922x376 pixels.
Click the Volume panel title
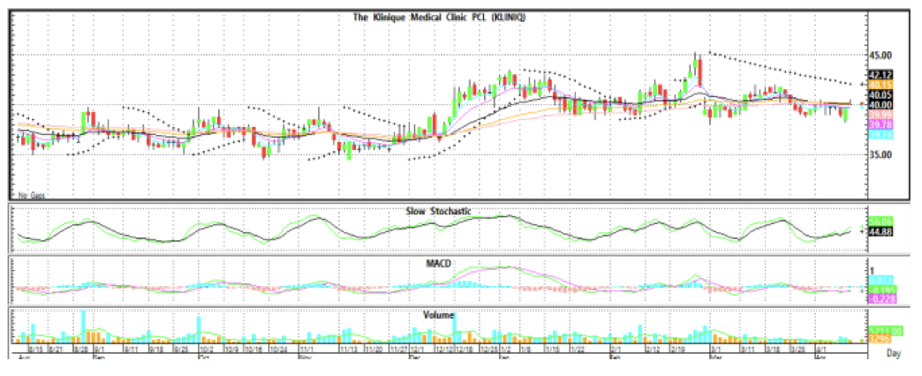439,315
